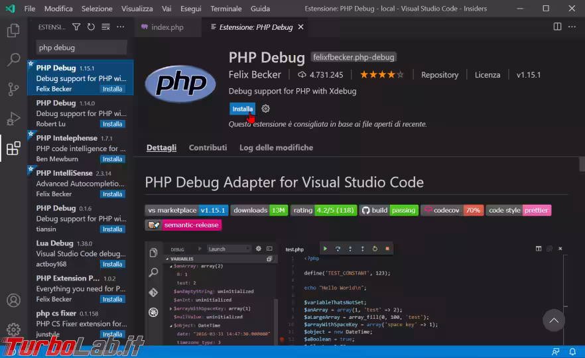This screenshot has width=585, height=358.
Task: Click the build passing badge
Action: click(x=389, y=210)
